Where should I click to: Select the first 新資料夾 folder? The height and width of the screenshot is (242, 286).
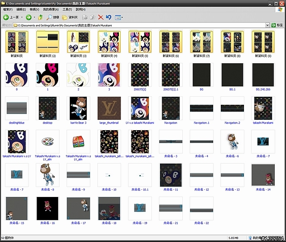click(x=17, y=42)
